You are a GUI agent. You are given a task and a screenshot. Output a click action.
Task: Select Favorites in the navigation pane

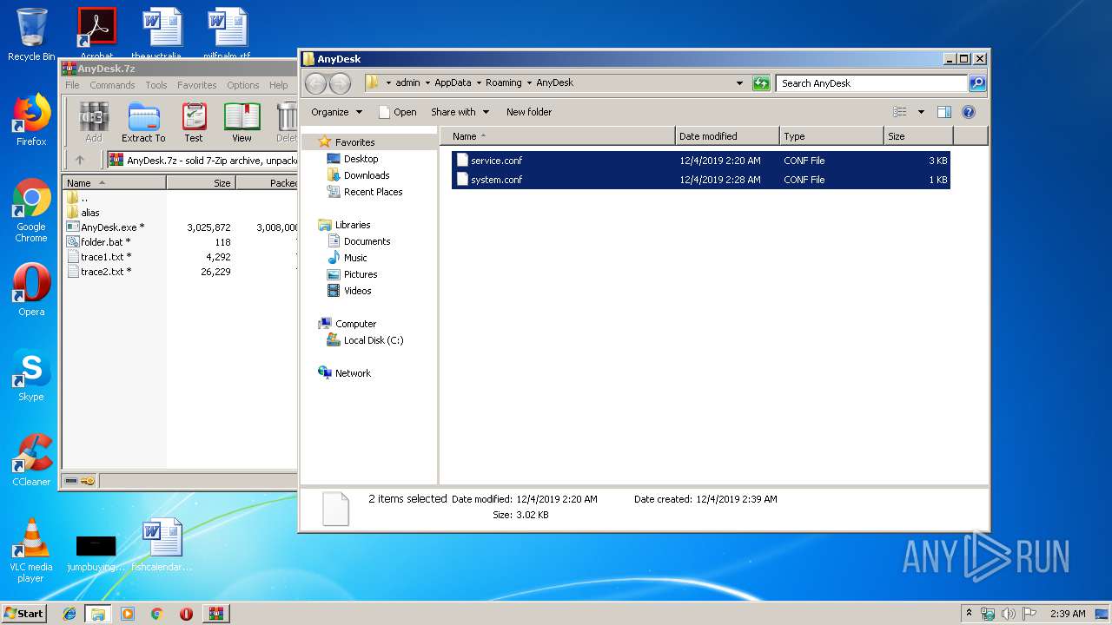[347, 141]
